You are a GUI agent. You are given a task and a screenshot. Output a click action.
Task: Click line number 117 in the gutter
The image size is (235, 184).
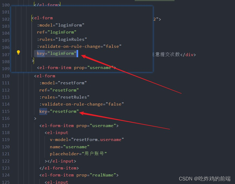point(6,126)
